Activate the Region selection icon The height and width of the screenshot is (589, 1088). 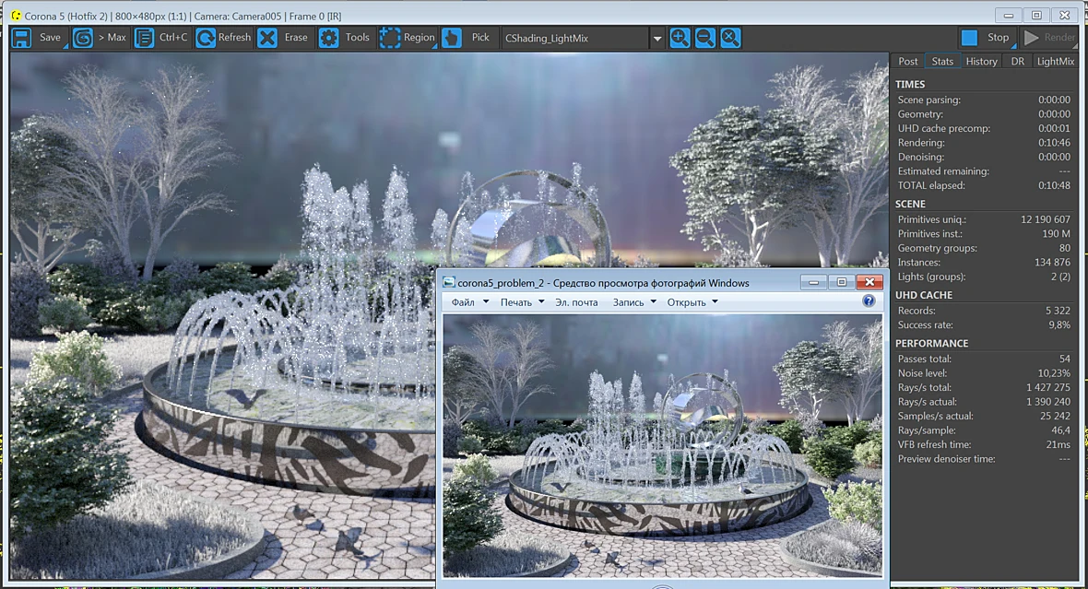point(390,38)
